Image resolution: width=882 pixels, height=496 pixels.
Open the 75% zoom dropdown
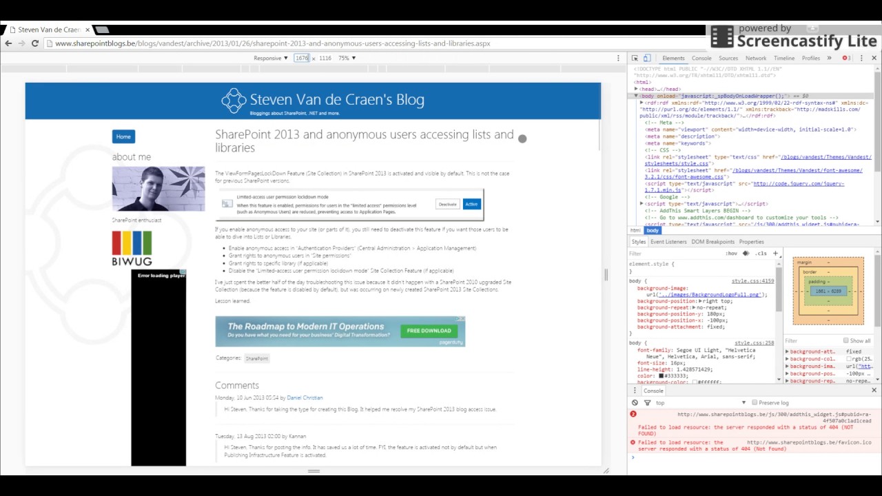pyautogui.click(x=347, y=59)
